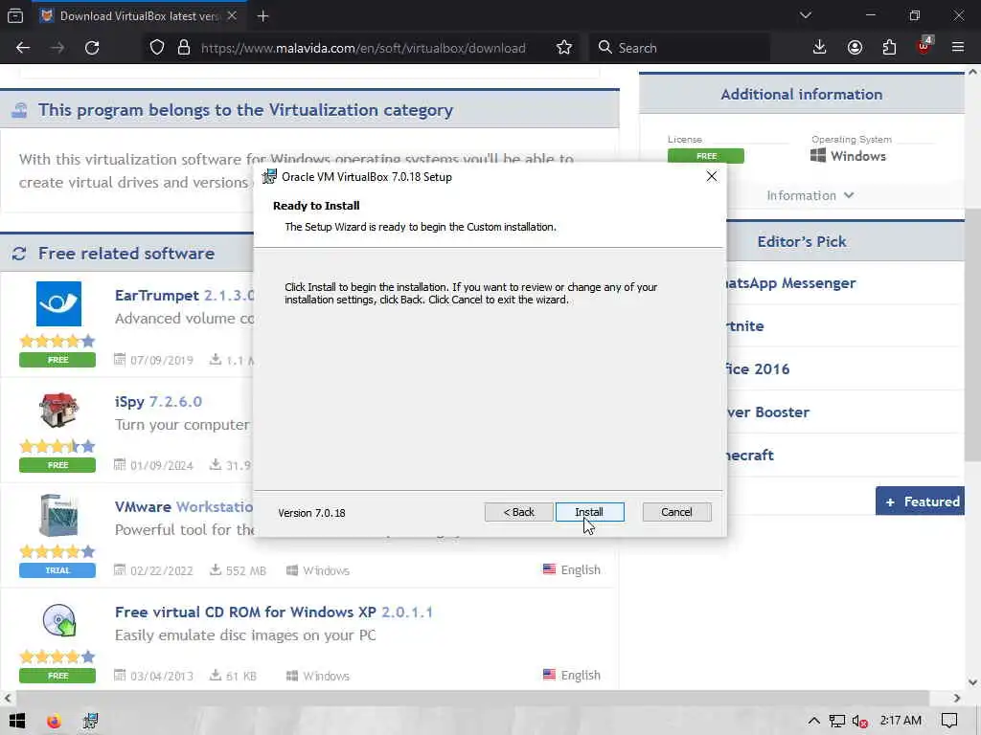Select the Download VirtualBox latest version tab

pos(138,15)
